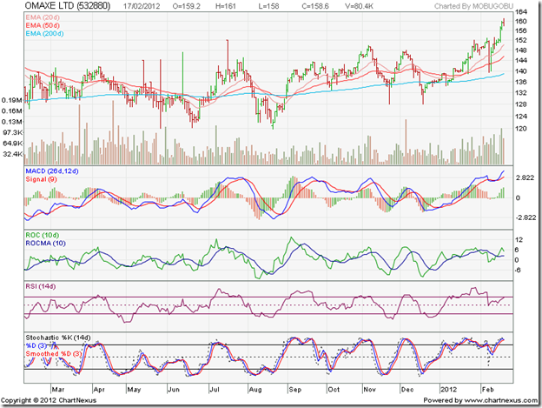This screenshot has width=542, height=408.
Task: Click the 32.4K volume axis value
Action: coord(13,154)
